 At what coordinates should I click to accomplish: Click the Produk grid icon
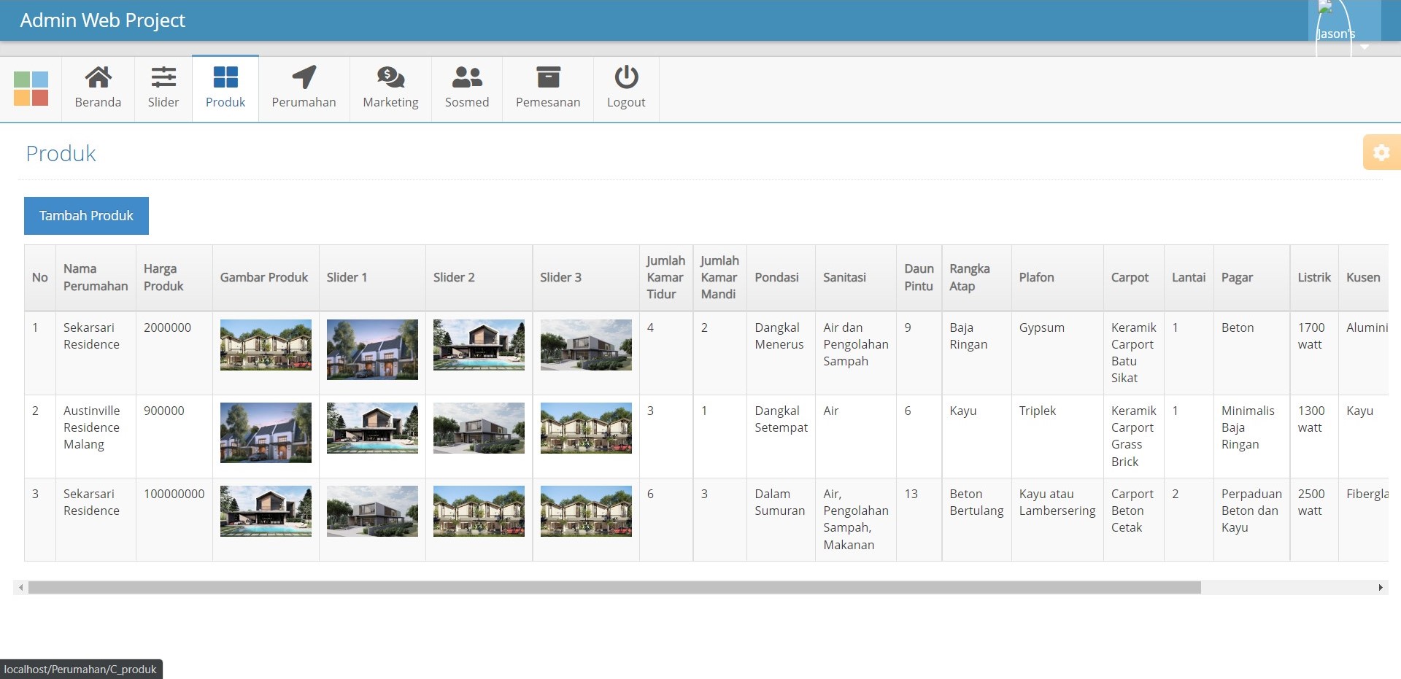click(x=225, y=77)
